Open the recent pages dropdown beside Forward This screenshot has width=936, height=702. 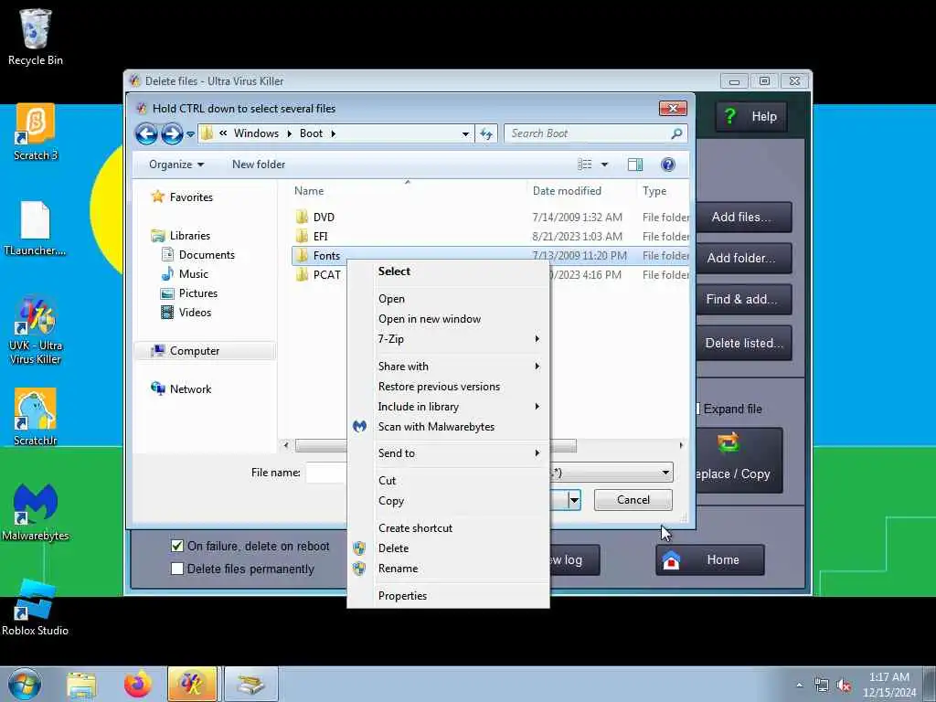(190, 133)
